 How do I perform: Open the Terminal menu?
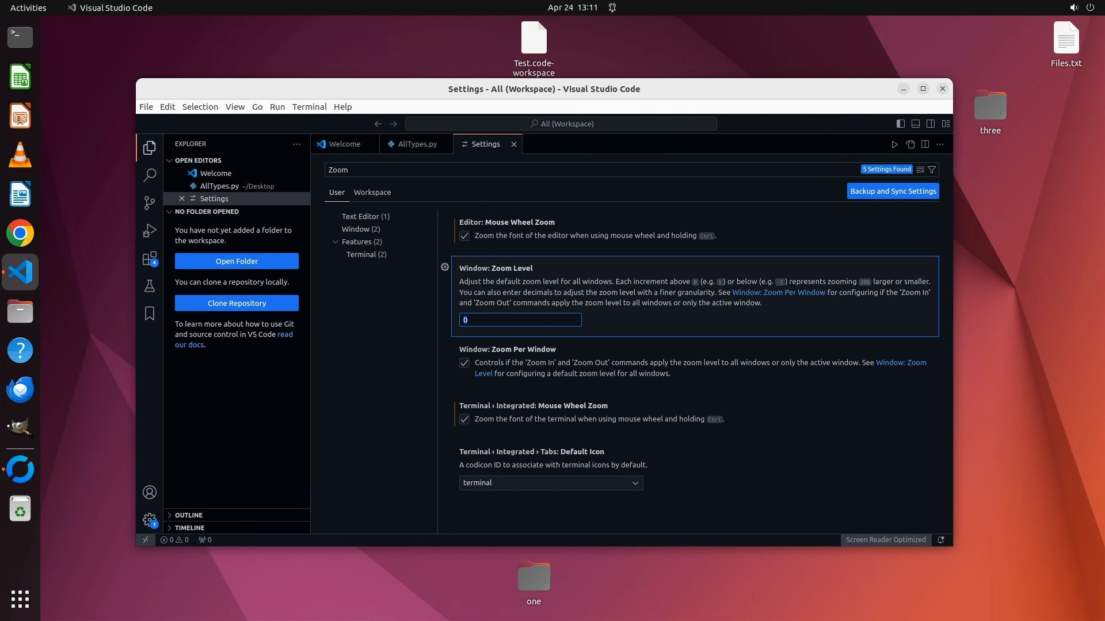coord(309,107)
